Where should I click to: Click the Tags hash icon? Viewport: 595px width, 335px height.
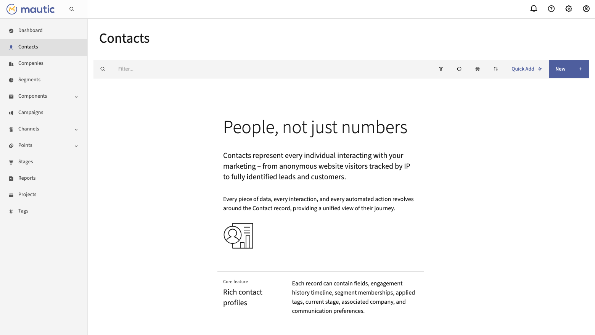pos(11,211)
